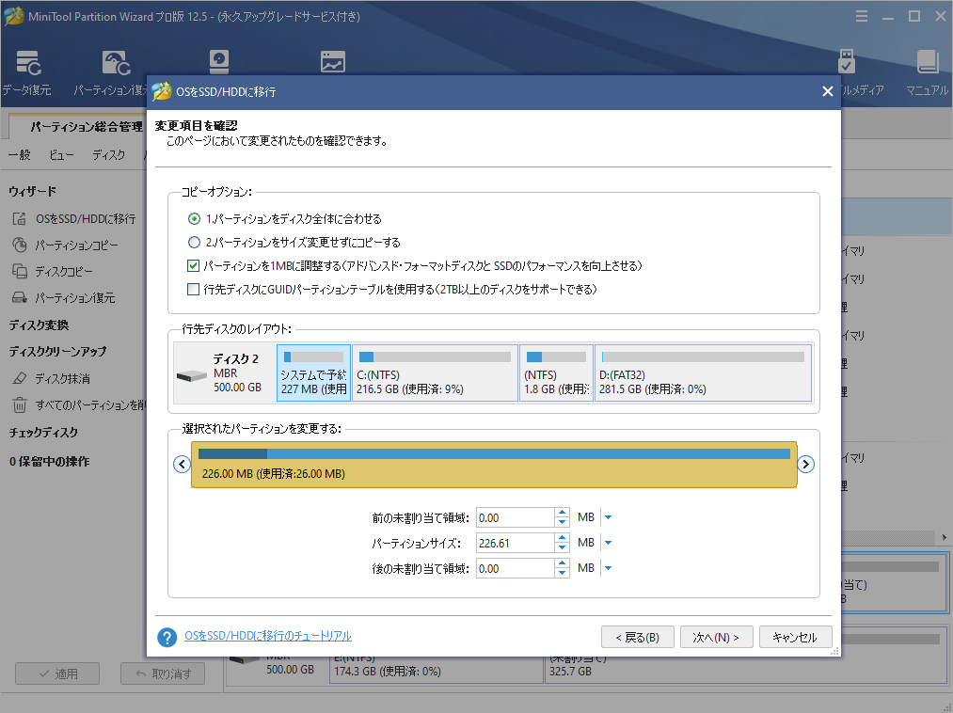
Task: Go to next partition with right arrow
Action: pos(805,465)
